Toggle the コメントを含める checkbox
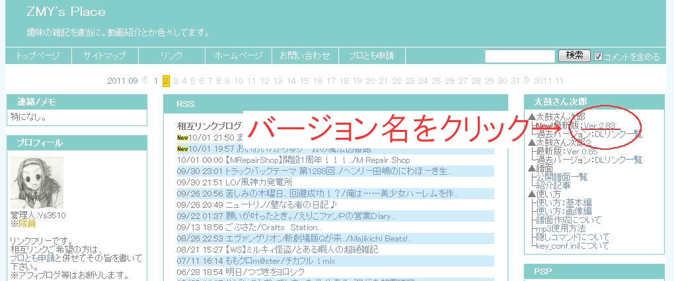 point(598,56)
